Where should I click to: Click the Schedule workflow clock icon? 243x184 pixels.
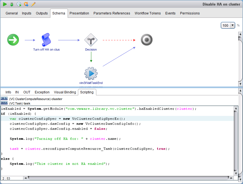[19, 4]
